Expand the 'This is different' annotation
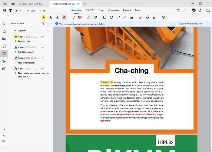 point(16,63)
